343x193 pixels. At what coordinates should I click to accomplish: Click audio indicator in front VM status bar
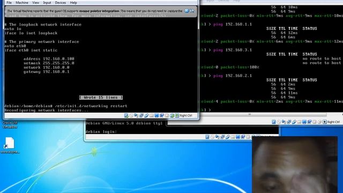click(136, 115)
